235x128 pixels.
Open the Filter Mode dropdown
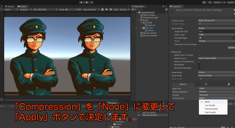tap(216, 75)
